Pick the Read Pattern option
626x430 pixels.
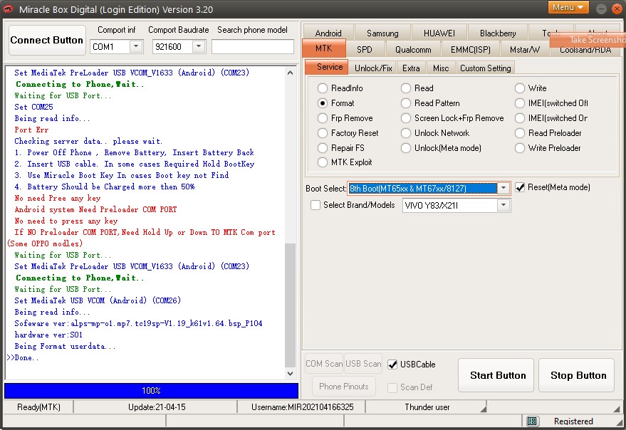pos(406,103)
